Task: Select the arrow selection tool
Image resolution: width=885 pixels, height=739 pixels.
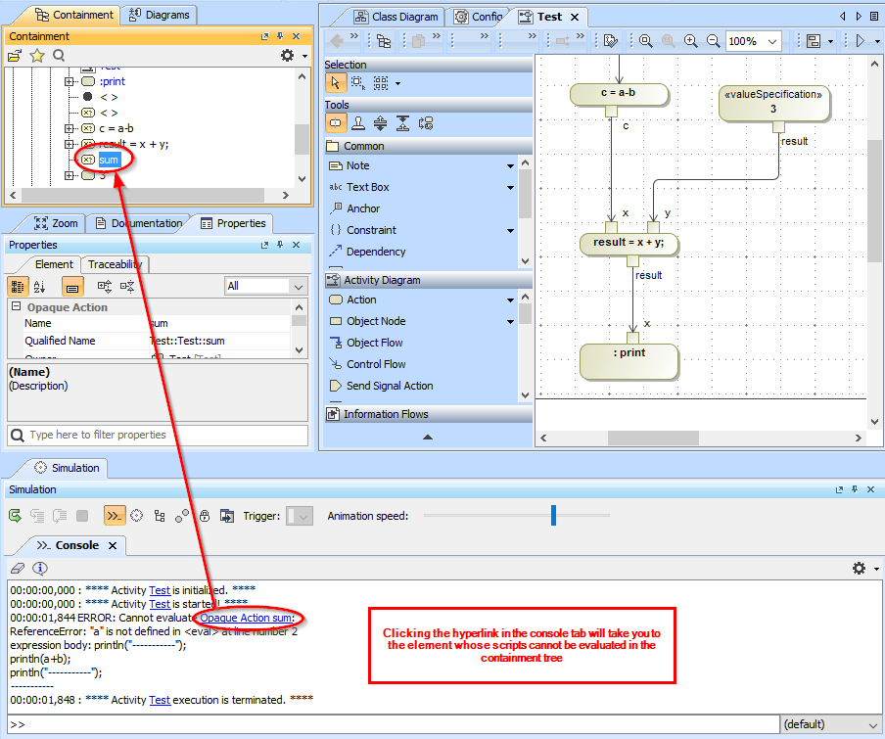Action: tap(335, 83)
